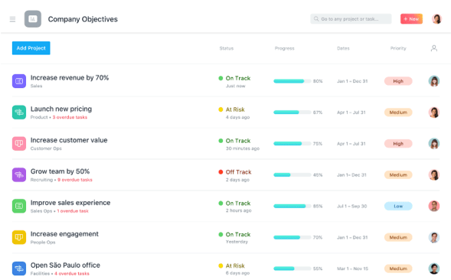Viewport: 451px width, 280px height.
Task: Click the Open São Paulo office project icon
Action: click(x=19, y=269)
